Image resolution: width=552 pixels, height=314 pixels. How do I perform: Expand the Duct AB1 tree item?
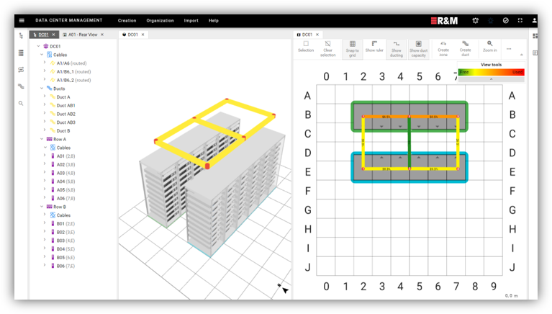tap(45, 105)
